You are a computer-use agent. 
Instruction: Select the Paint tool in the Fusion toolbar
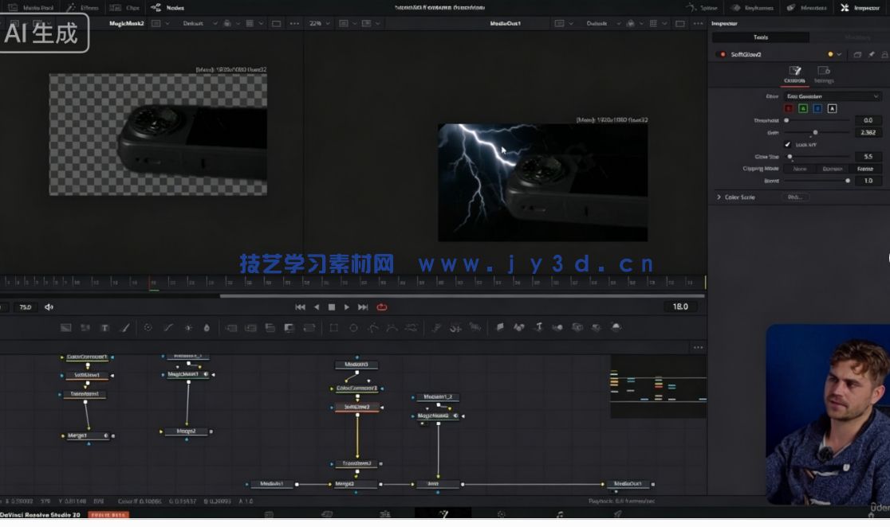(x=124, y=327)
